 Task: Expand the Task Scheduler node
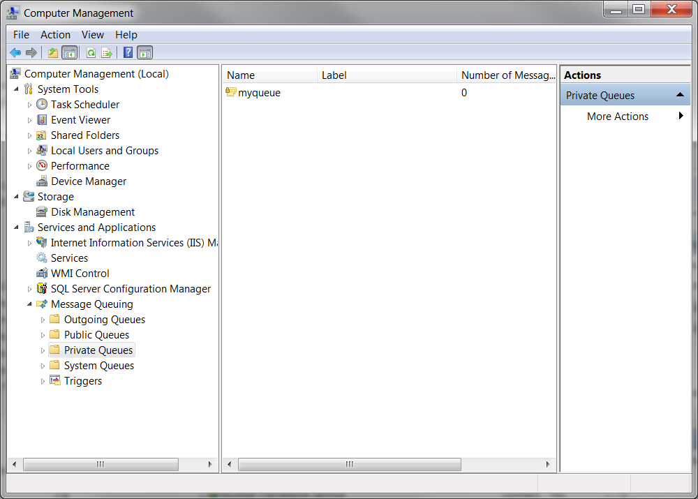pos(29,105)
